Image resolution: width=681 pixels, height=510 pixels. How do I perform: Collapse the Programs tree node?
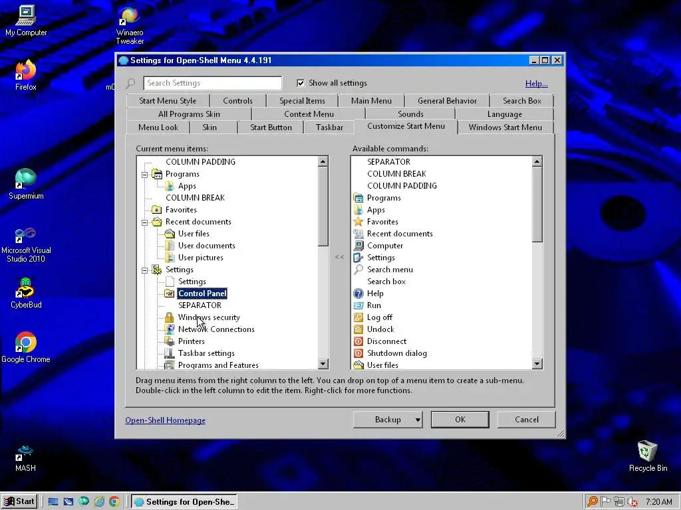[144, 175]
